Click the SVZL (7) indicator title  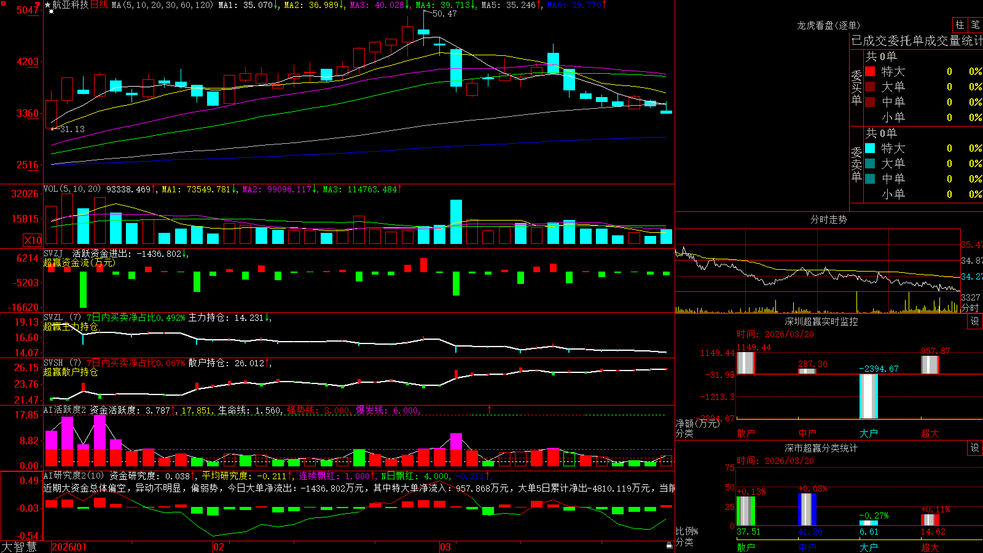62,318
